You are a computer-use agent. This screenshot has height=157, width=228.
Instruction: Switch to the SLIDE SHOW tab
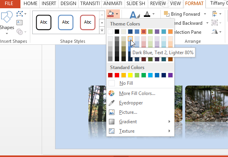click(136, 4)
